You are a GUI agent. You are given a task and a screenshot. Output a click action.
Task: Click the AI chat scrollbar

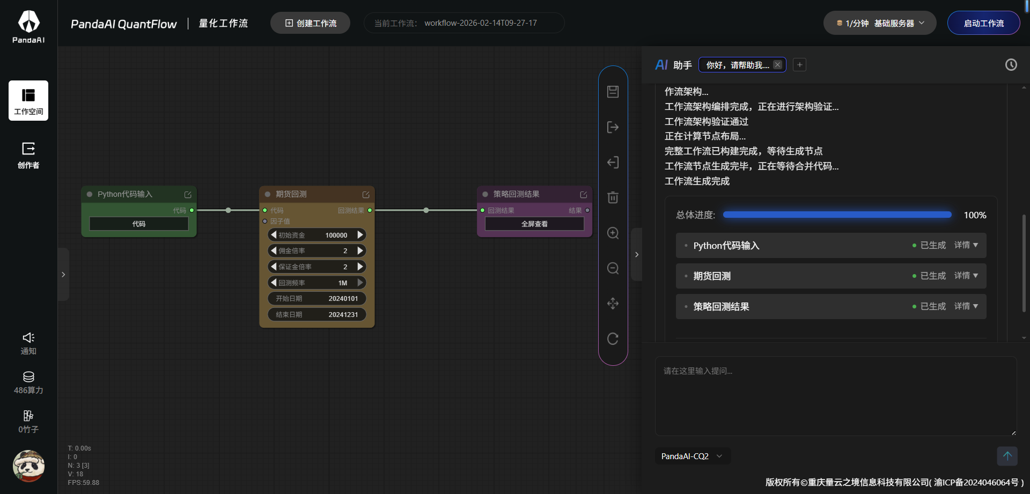pyautogui.click(x=1024, y=263)
